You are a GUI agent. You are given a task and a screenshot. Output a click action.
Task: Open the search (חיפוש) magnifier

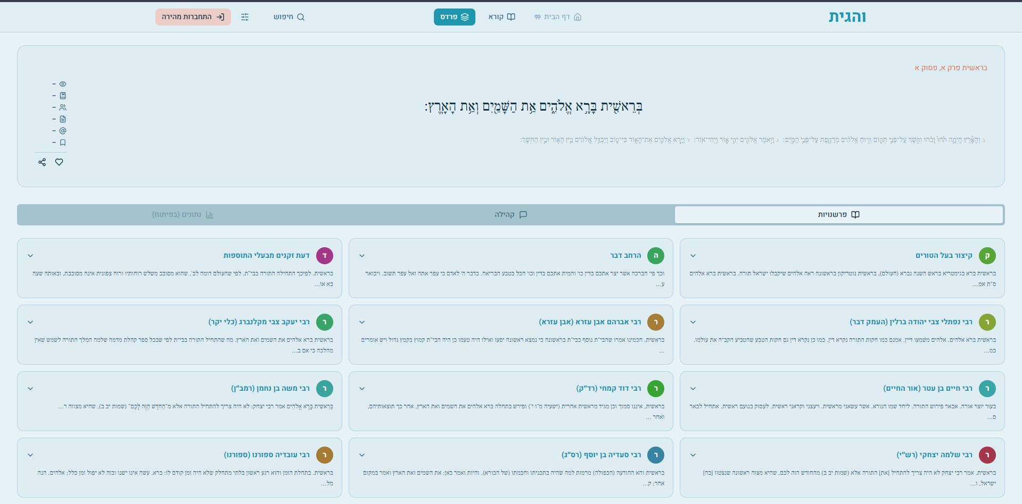289,16
